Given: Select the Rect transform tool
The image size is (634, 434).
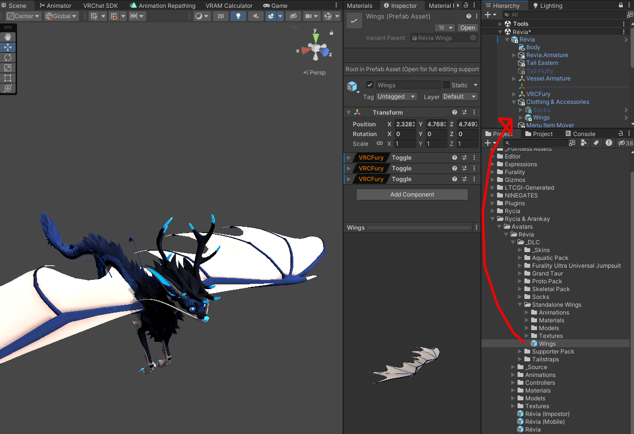Looking at the screenshot, I should 8,78.
